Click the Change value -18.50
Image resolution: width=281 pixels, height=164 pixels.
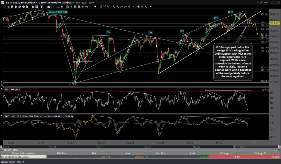pos(236,157)
